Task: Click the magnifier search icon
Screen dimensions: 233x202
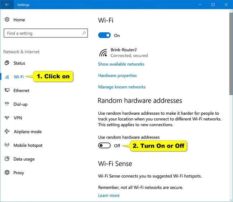Action: click(x=84, y=33)
